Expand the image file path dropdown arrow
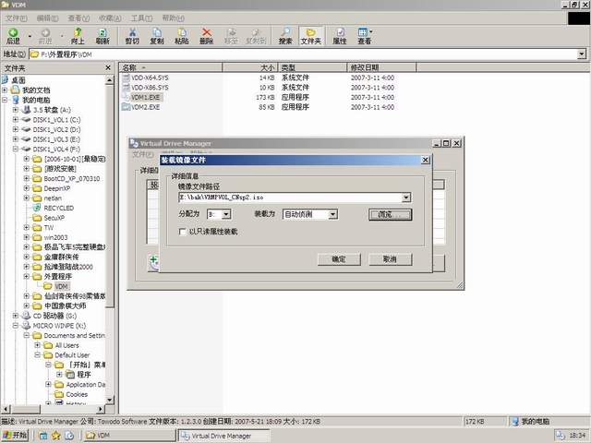 tap(406, 197)
